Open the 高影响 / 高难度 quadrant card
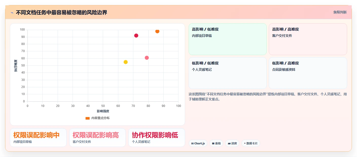The height and width of the screenshot is (157, 357). tap(308, 39)
